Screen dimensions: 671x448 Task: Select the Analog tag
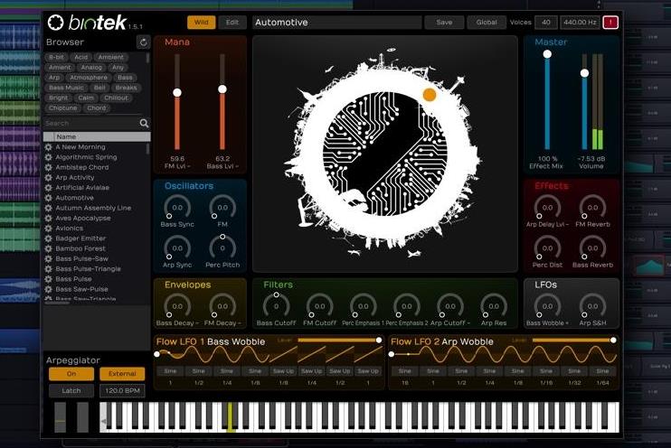pos(91,67)
